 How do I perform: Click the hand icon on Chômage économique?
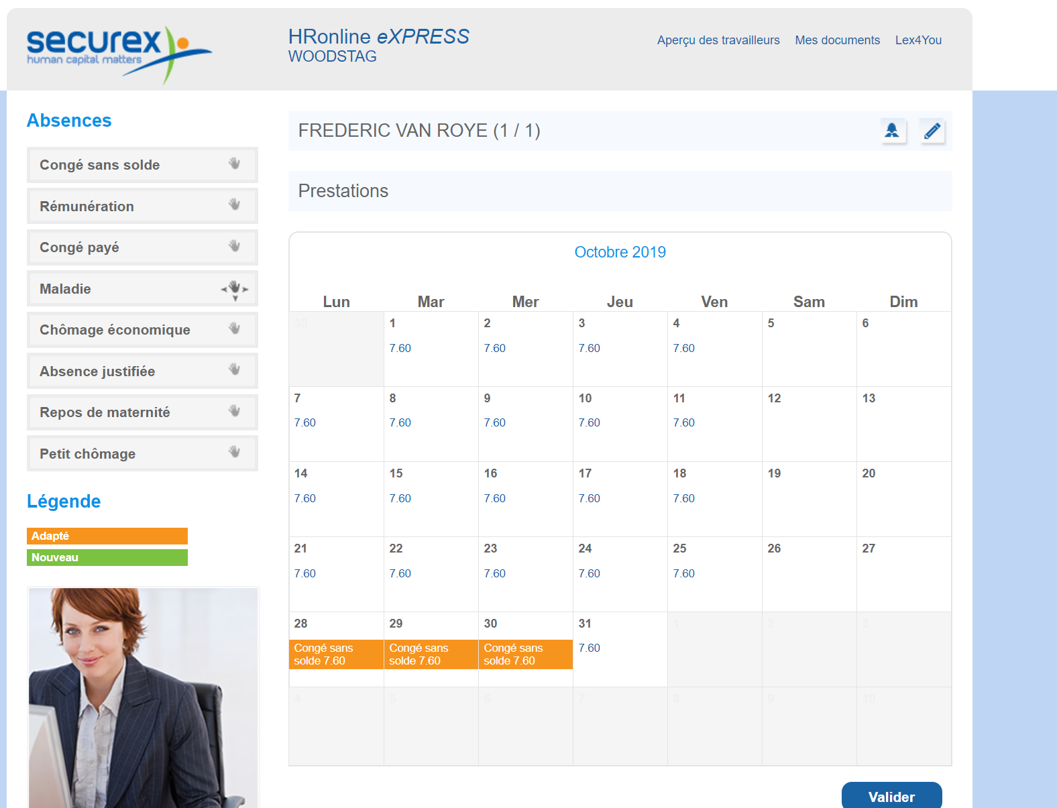tap(234, 329)
